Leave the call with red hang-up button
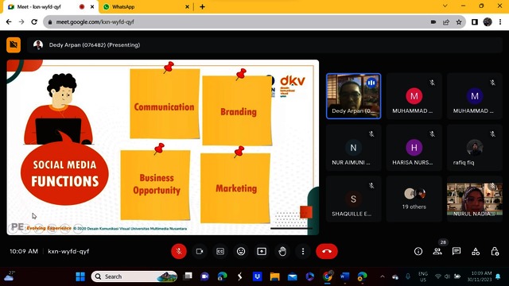The width and height of the screenshot is (509, 286). [x=327, y=251]
